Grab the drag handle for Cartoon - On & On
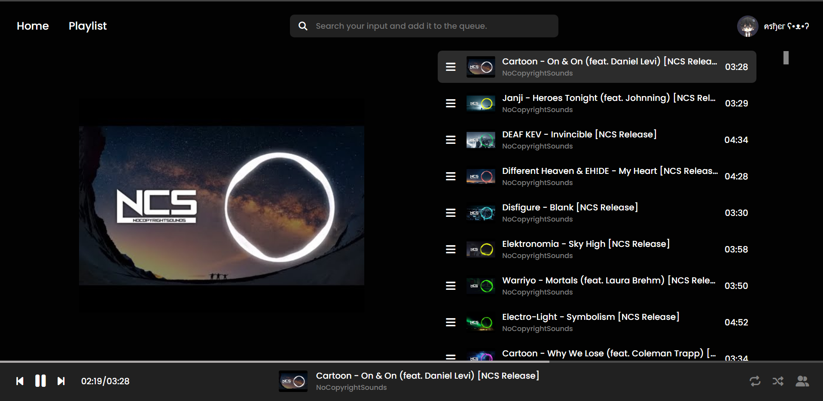 (x=451, y=67)
